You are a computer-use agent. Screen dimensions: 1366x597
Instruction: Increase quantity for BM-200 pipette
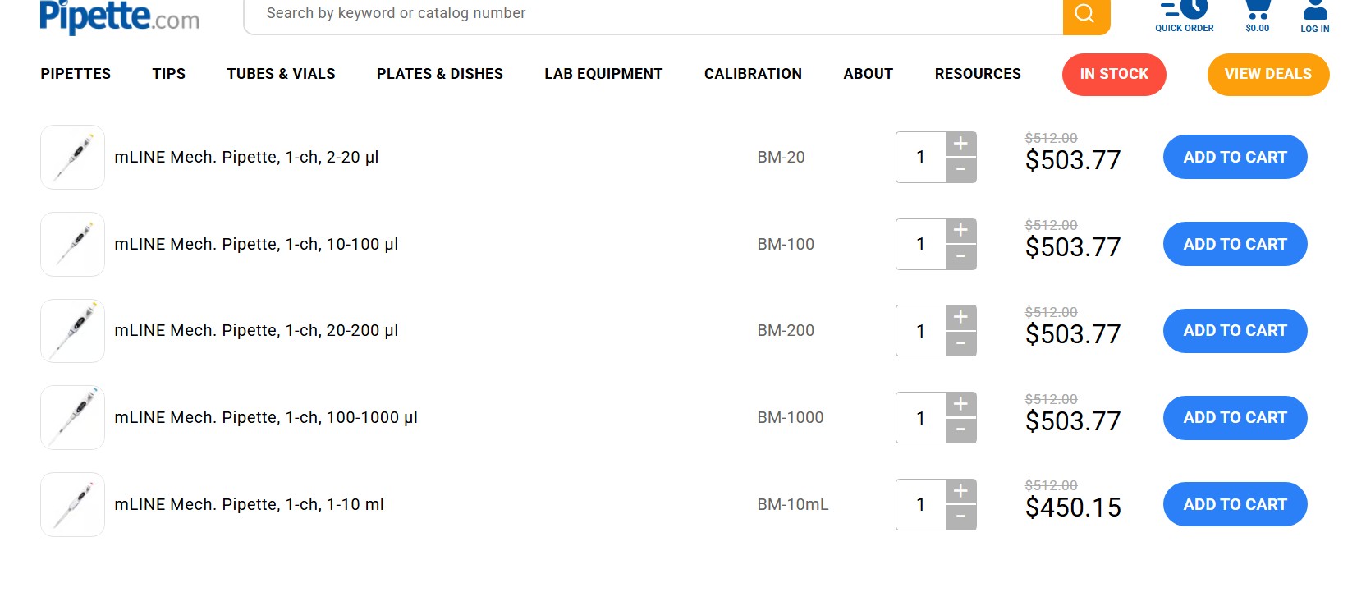(x=960, y=317)
